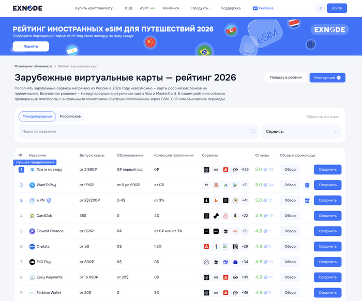Image resolution: width=362 pixels, height=301 pixels.
Task: Expand Купить криптовалюту menu
Action: click(x=96, y=8)
